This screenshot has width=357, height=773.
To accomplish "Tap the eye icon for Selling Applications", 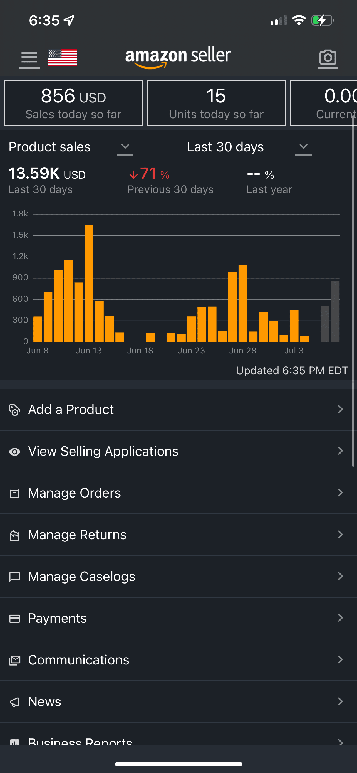I will (x=14, y=451).
